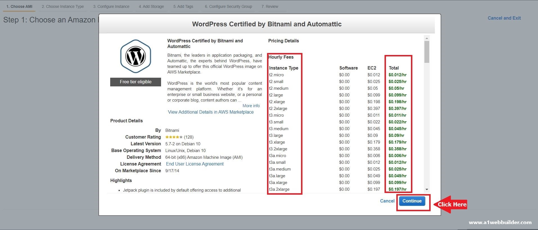This screenshot has height=230, width=538.
Task: Select t2.medium instance type text
Action: coord(279,88)
